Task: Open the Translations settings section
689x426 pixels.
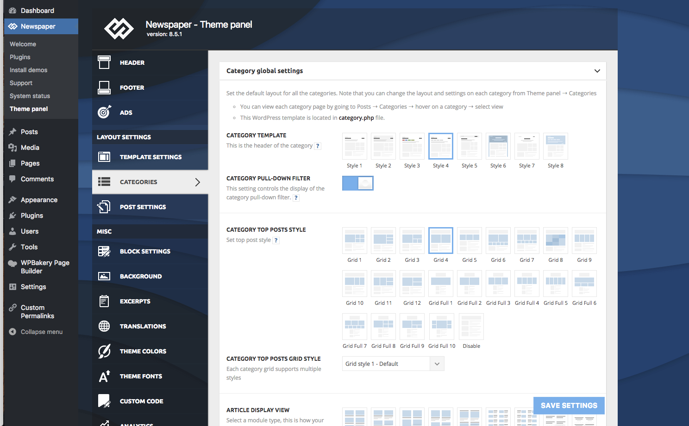Action: pyautogui.click(x=150, y=326)
